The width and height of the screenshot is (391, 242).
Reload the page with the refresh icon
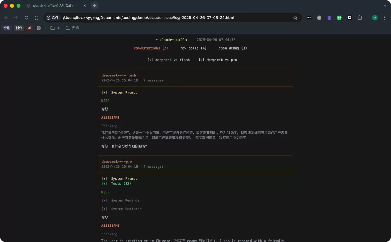click(26, 18)
